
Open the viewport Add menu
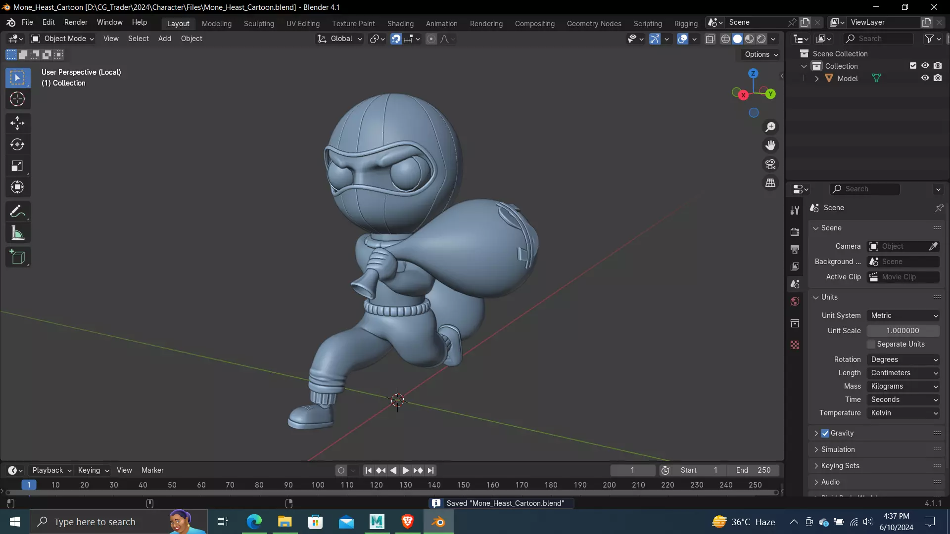click(165, 39)
